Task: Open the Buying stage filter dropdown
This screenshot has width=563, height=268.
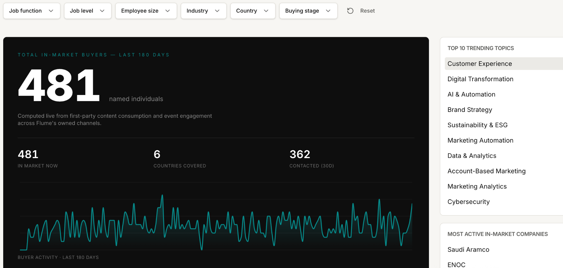Action: tap(308, 11)
